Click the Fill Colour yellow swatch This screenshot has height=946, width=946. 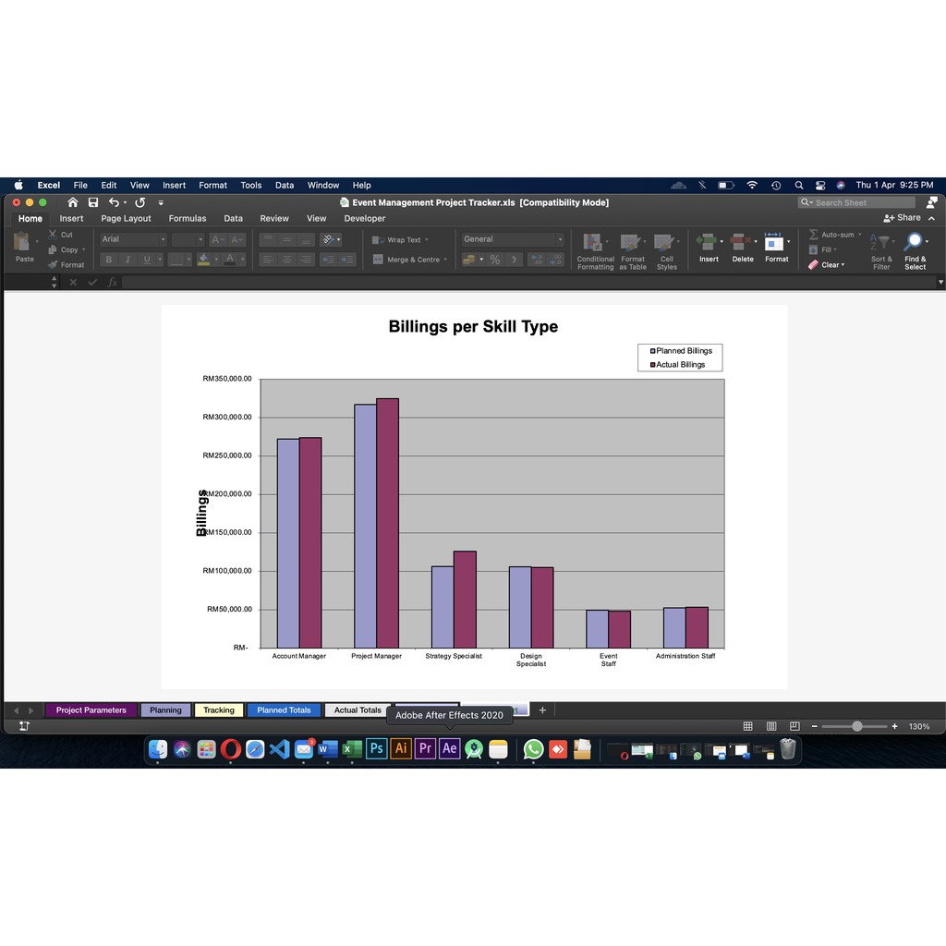204,260
